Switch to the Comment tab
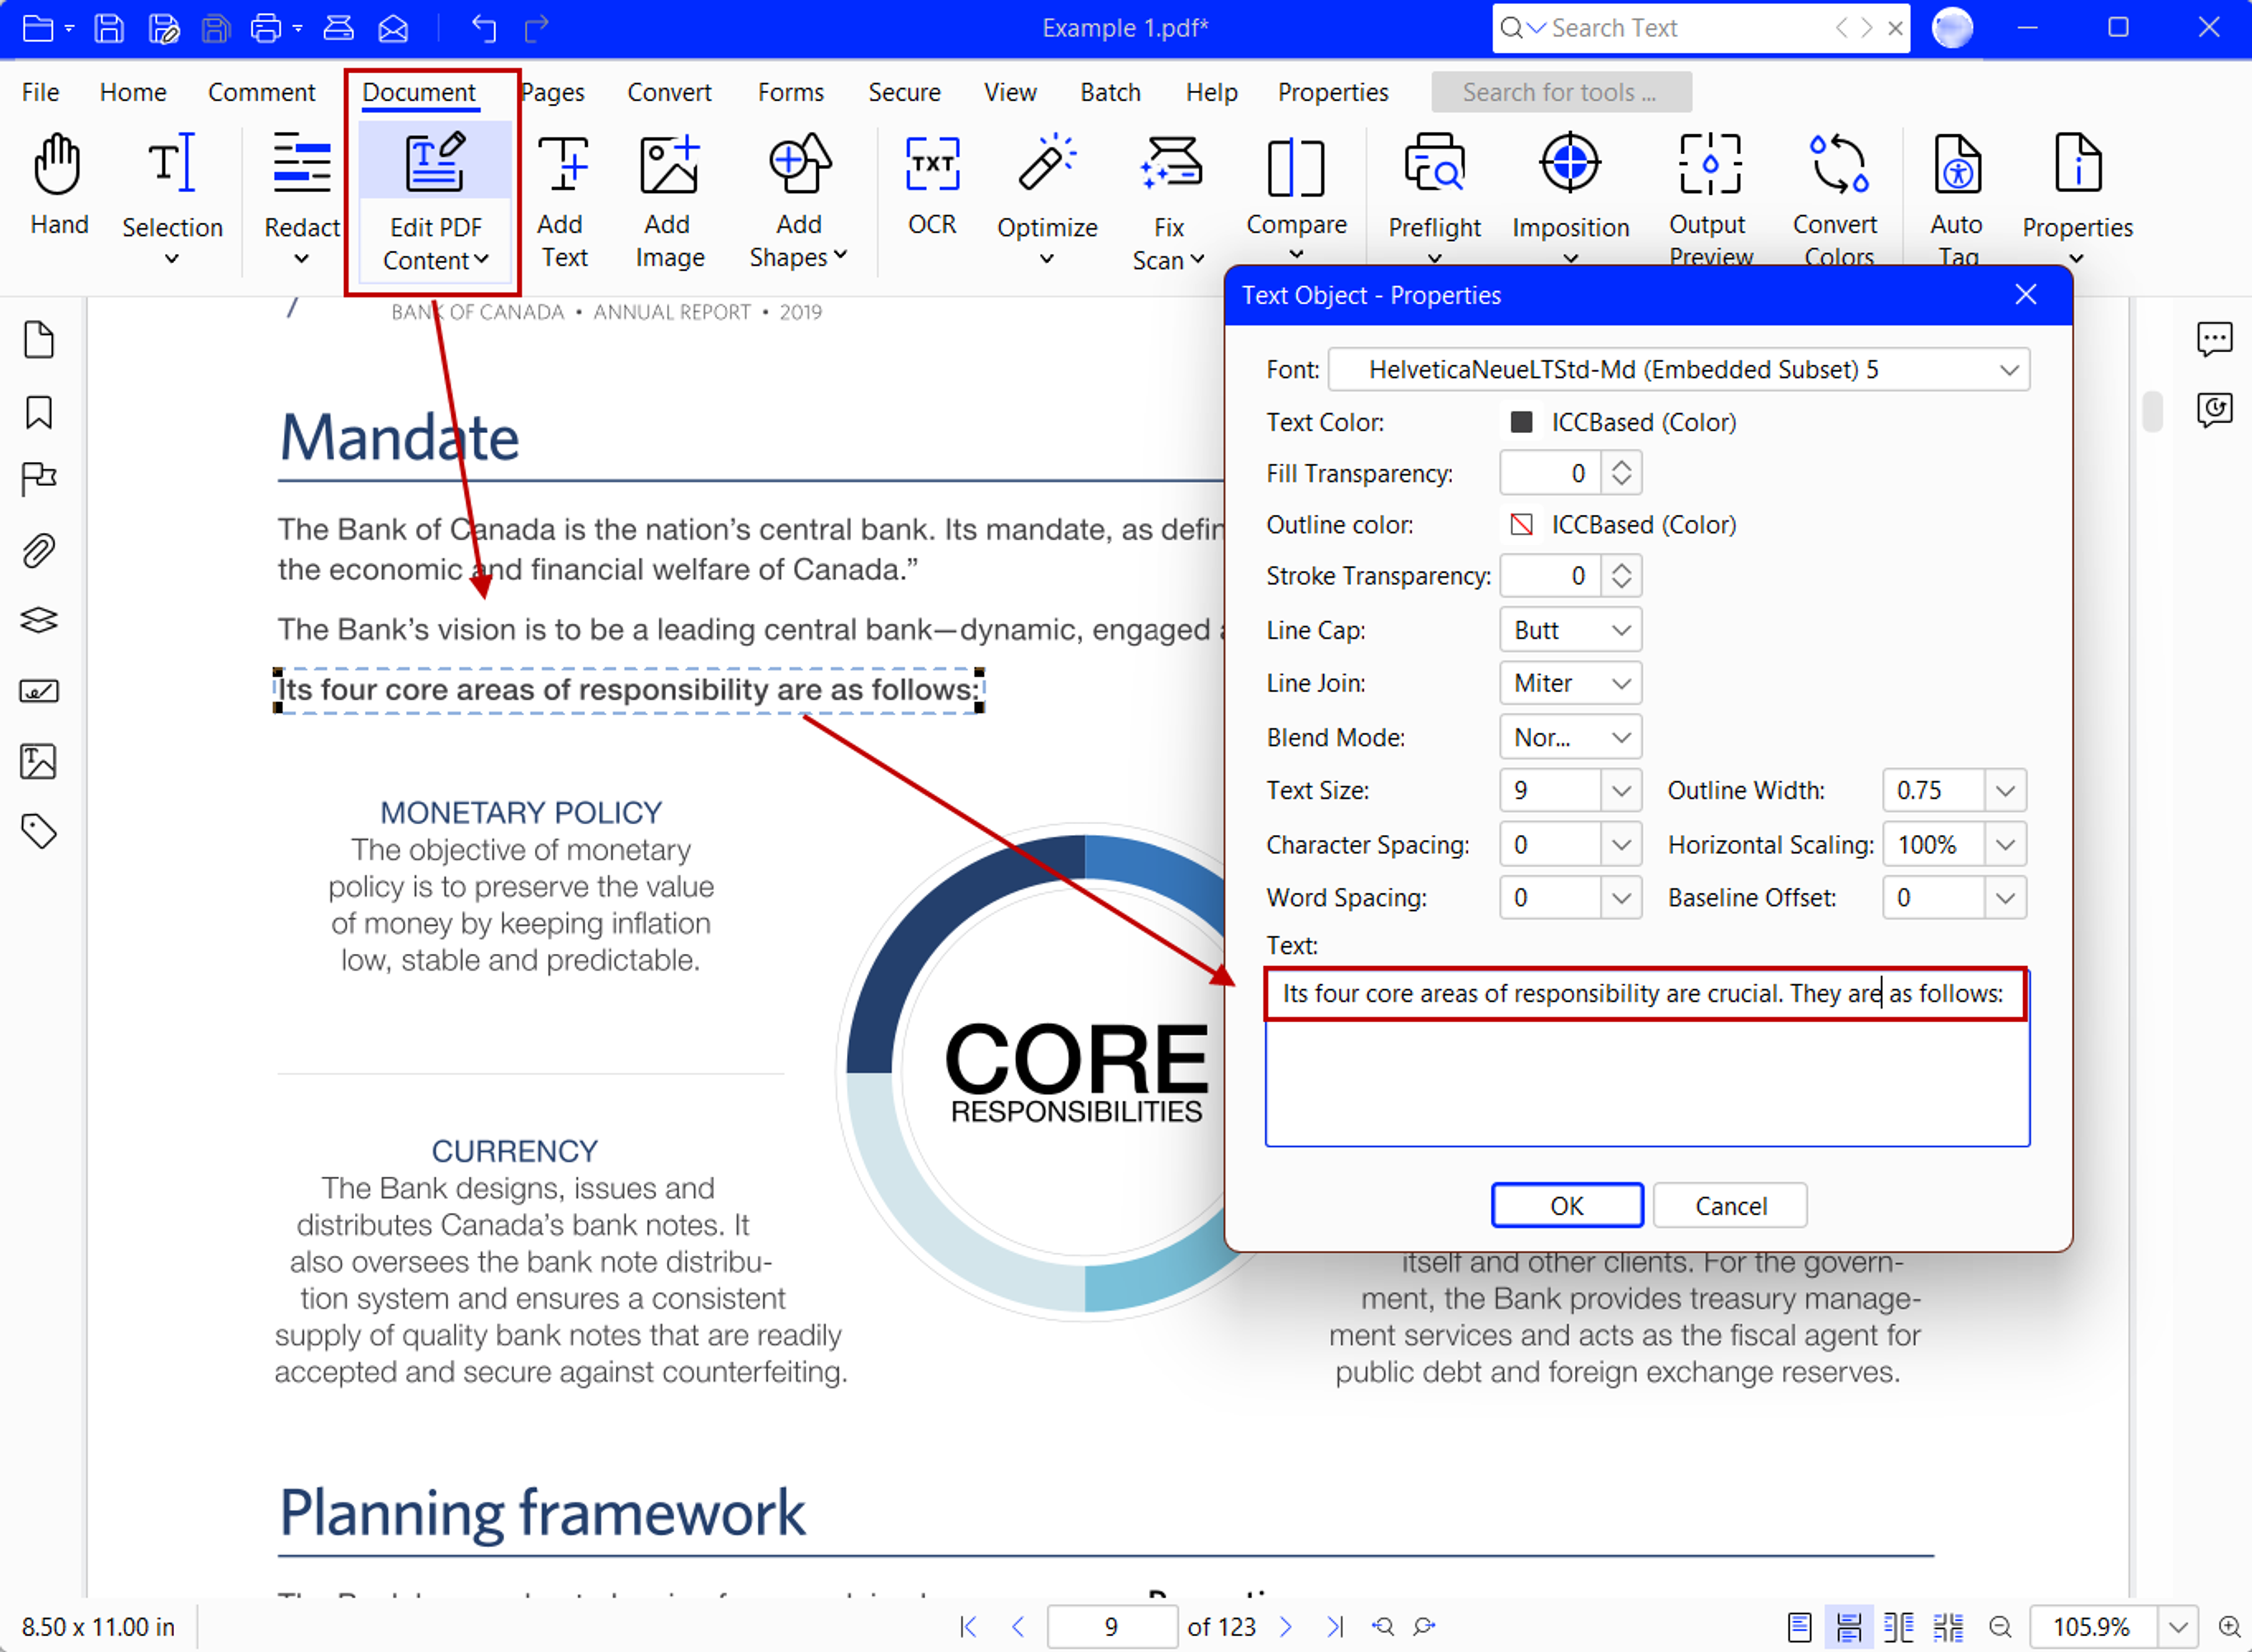2252x1652 pixels. tap(261, 92)
